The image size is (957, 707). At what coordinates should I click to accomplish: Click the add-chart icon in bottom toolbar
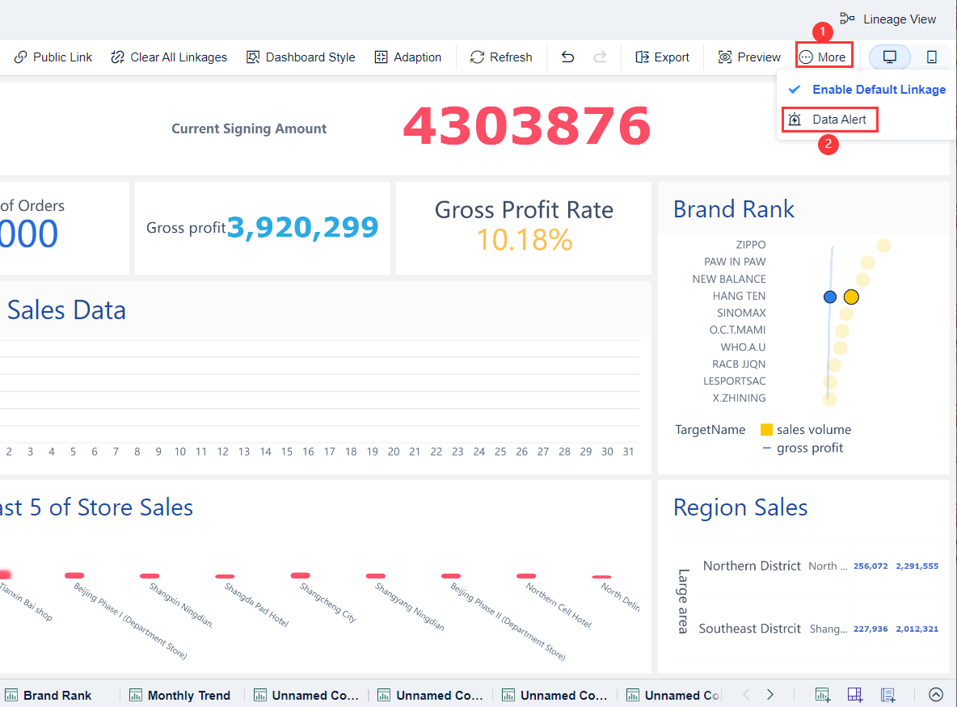(821, 694)
